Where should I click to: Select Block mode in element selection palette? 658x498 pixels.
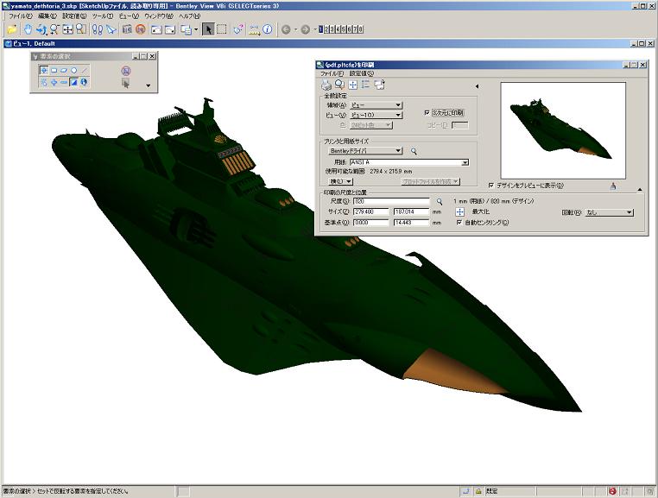click(54, 71)
